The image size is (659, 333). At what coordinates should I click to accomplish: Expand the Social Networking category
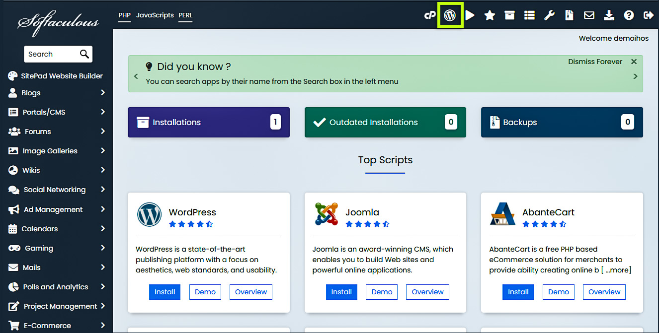[103, 190]
